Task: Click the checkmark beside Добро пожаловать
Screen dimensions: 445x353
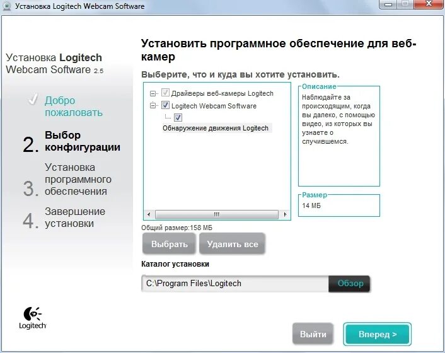Action: [x=33, y=100]
